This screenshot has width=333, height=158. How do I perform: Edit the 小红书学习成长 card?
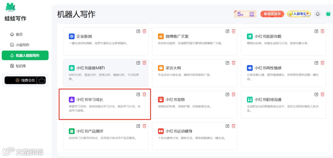click(138, 94)
